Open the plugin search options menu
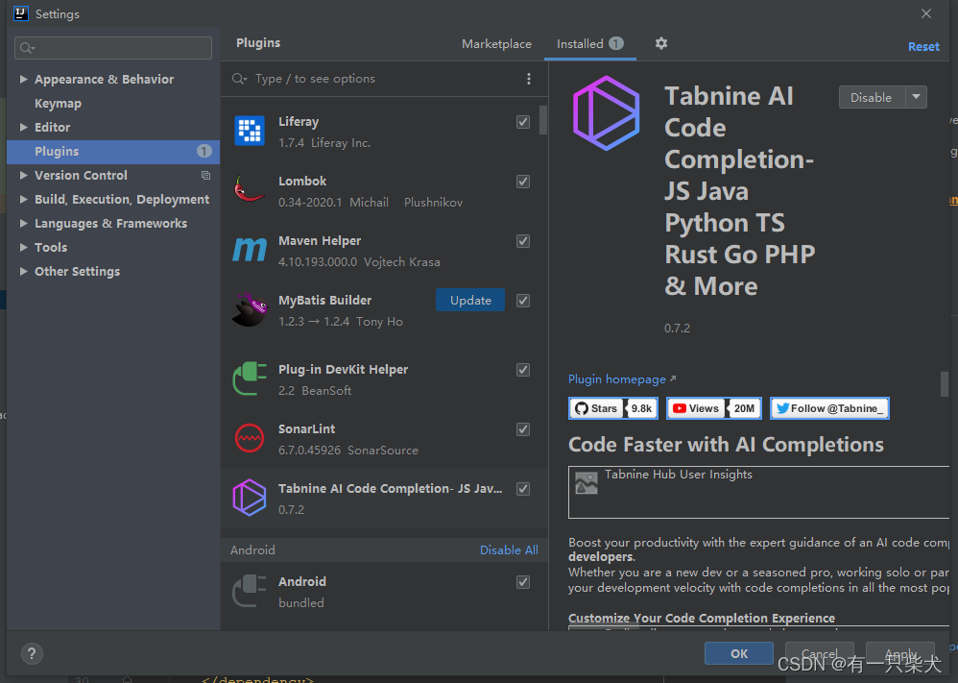 (x=529, y=79)
